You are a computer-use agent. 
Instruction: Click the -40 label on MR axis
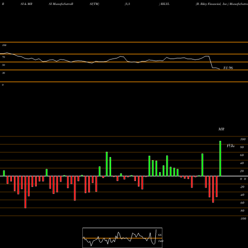pos(242,195)
